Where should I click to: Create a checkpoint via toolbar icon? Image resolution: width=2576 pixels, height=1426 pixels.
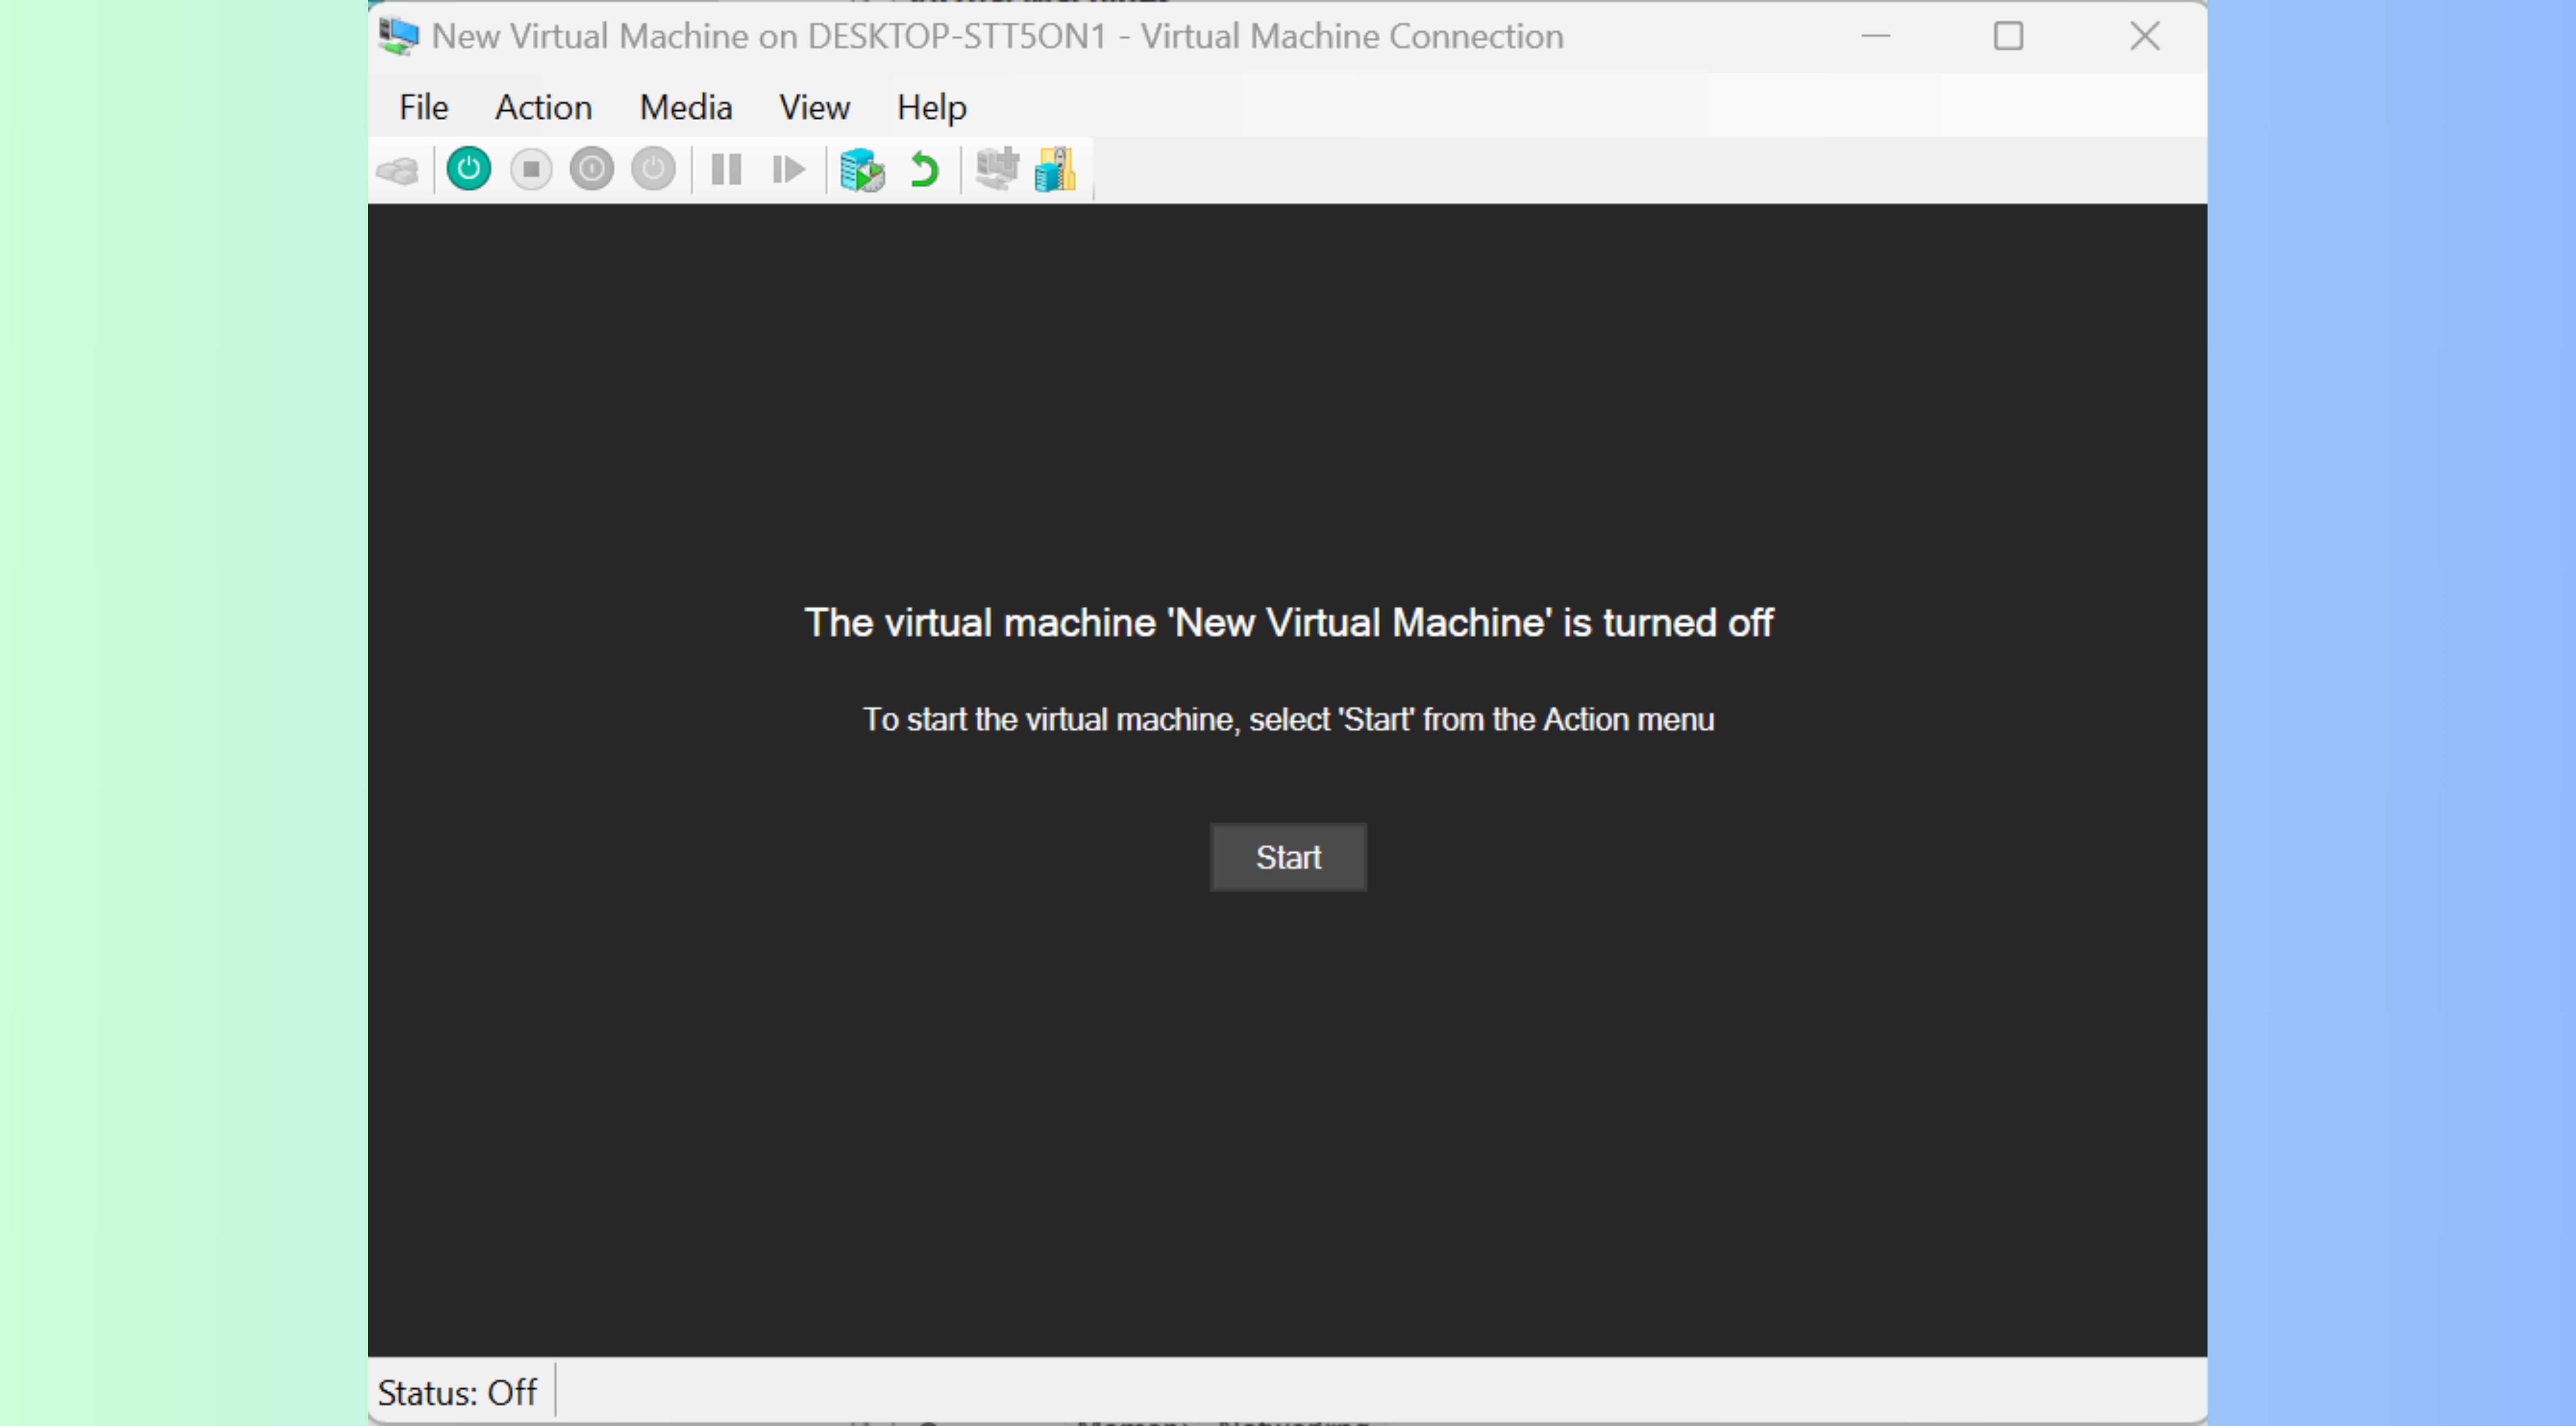pyautogui.click(x=862, y=170)
